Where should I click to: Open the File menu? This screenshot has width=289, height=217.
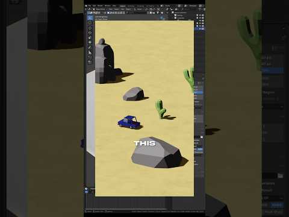pos(90,6)
